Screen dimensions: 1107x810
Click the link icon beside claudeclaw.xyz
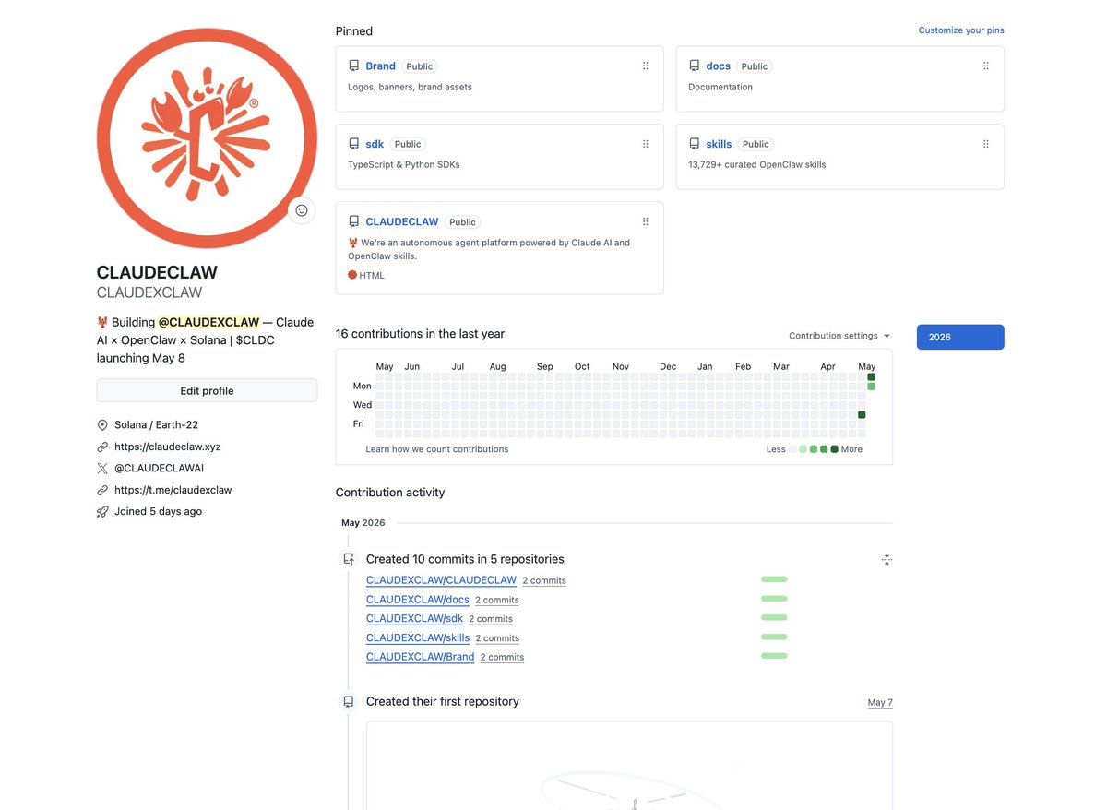click(102, 447)
